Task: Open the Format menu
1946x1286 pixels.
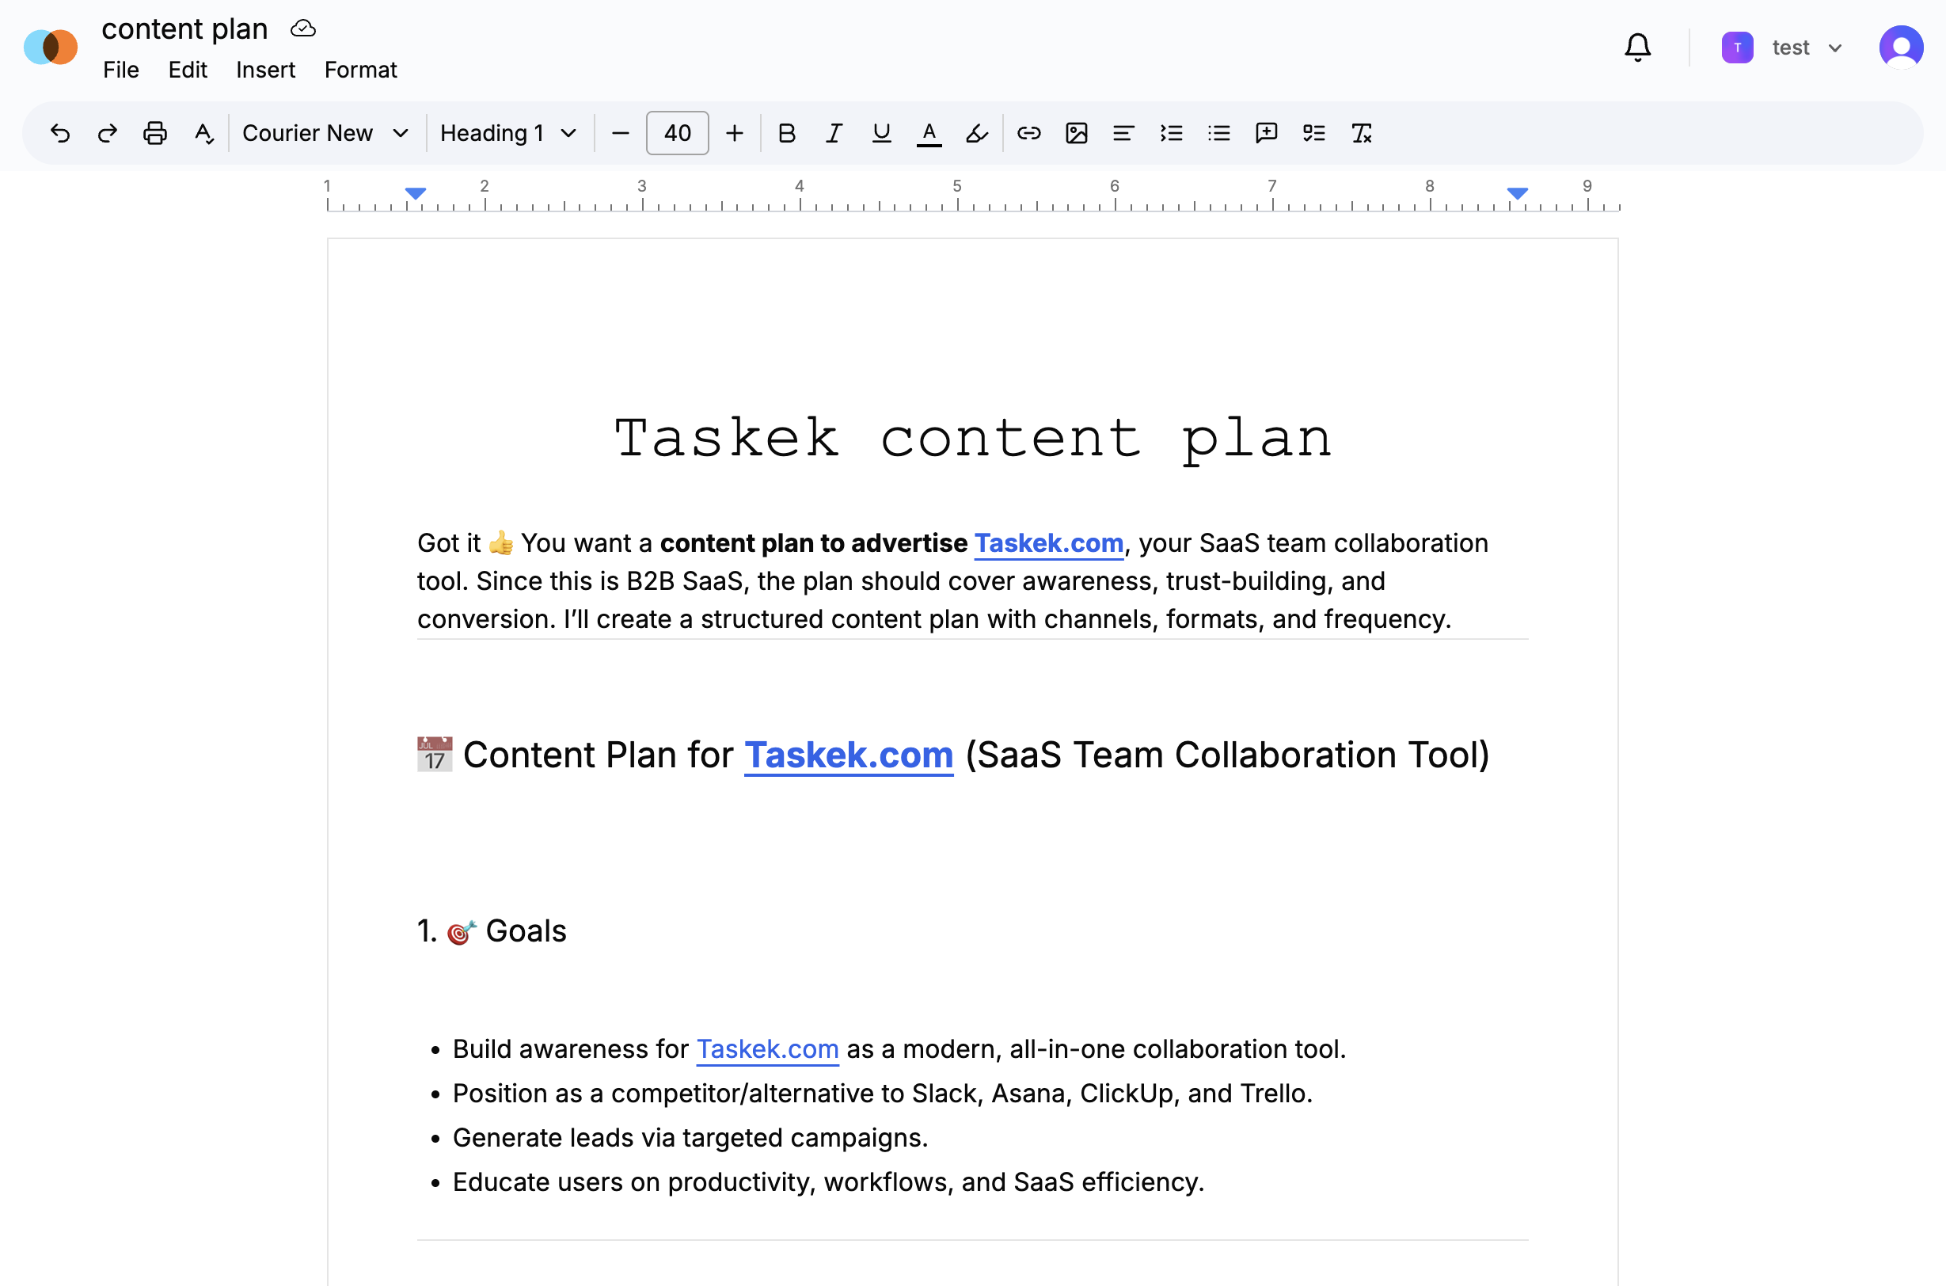Action: pyautogui.click(x=360, y=70)
